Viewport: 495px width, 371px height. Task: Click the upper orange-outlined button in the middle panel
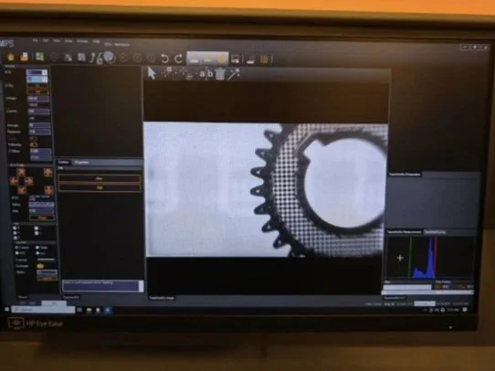100,178
